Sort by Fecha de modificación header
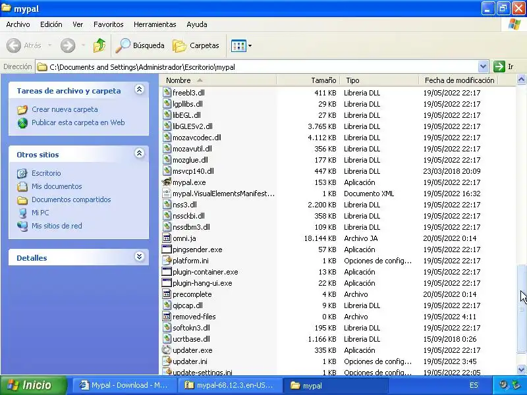527x395 pixels. (458, 80)
